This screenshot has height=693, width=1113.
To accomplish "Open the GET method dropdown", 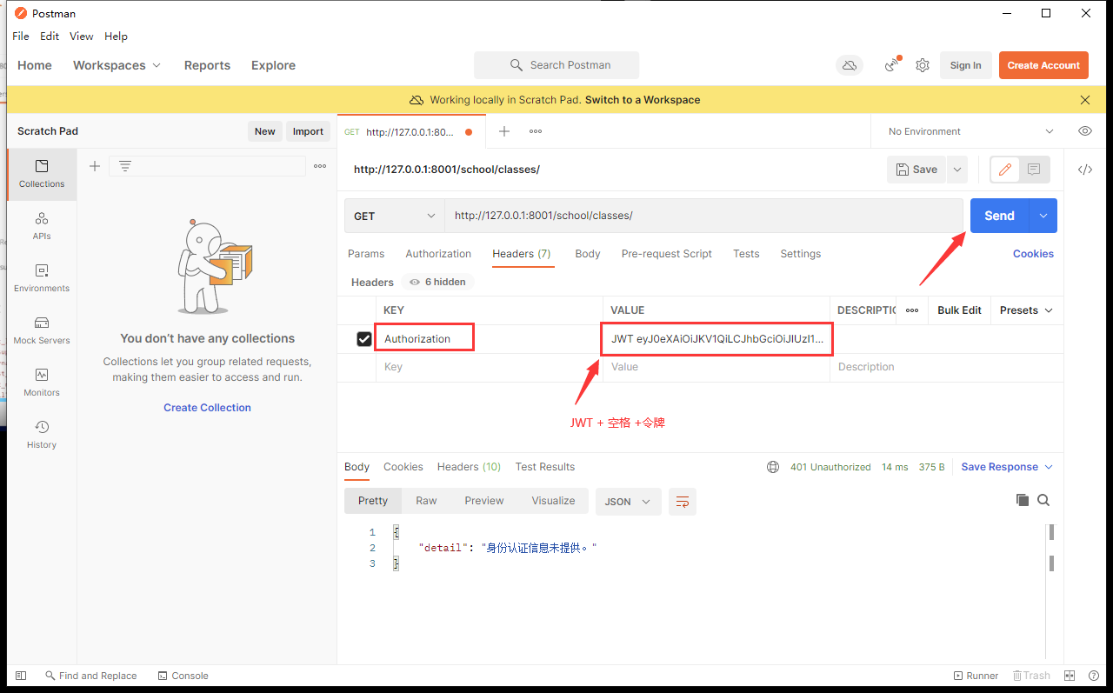I will tap(394, 216).
